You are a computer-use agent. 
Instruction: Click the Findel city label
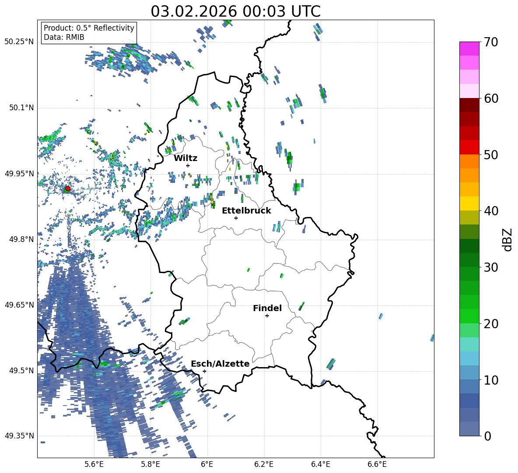click(x=267, y=308)
